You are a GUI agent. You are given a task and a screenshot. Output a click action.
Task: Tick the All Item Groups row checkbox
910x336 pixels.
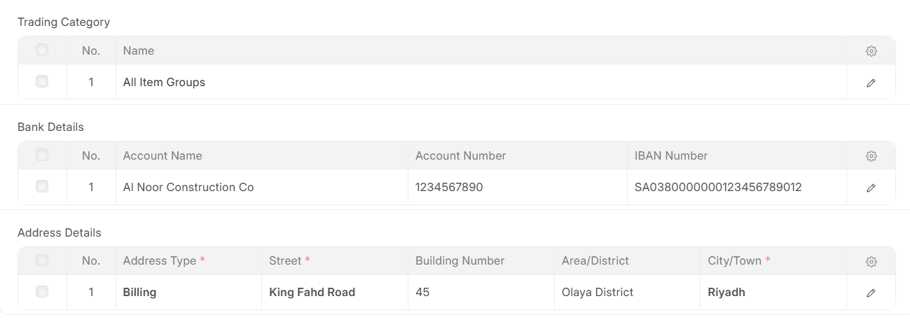tap(42, 81)
